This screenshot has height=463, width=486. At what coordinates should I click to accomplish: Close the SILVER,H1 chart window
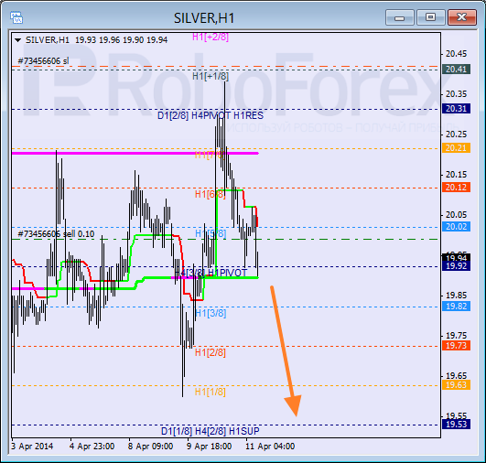462,17
